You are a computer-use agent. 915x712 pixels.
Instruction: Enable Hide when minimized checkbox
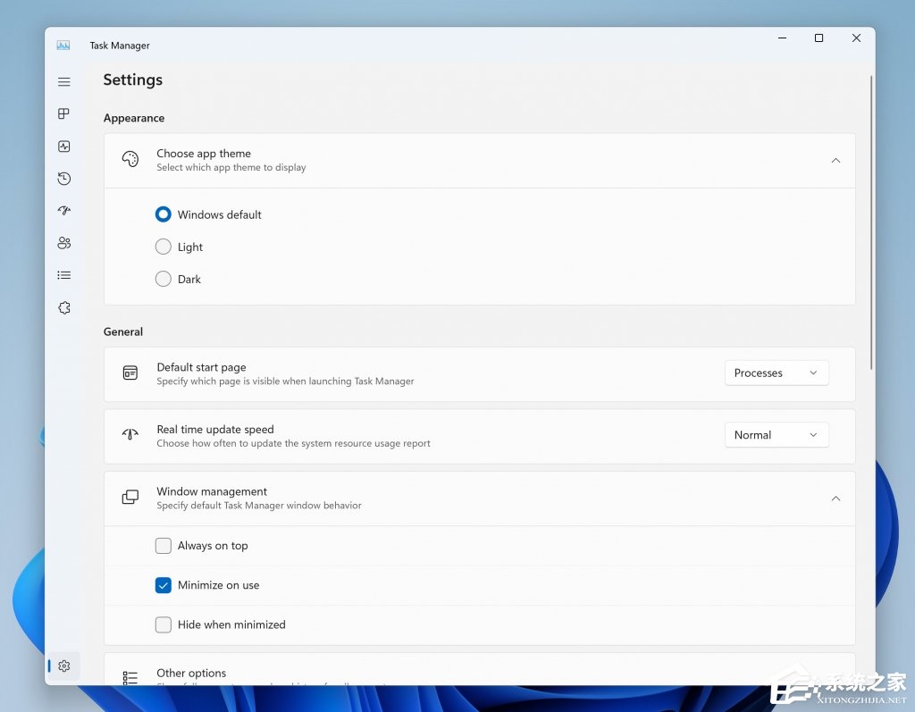[x=164, y=624]
